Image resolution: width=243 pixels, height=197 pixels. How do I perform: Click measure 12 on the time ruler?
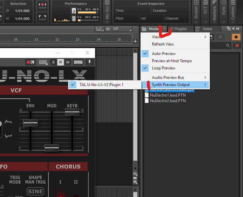[x=57, y=40]
